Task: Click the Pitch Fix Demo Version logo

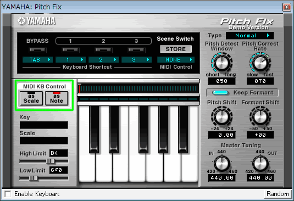Action: coord(247,24)
